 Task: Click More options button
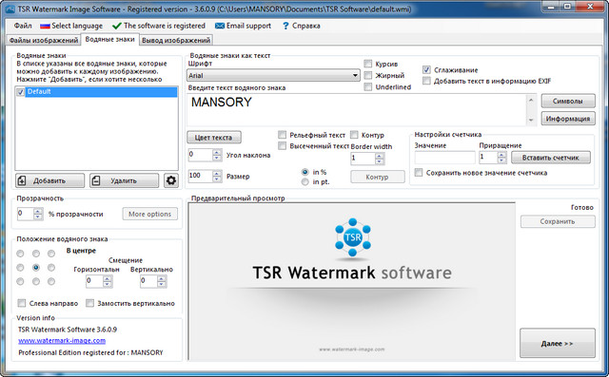(150, 214)
